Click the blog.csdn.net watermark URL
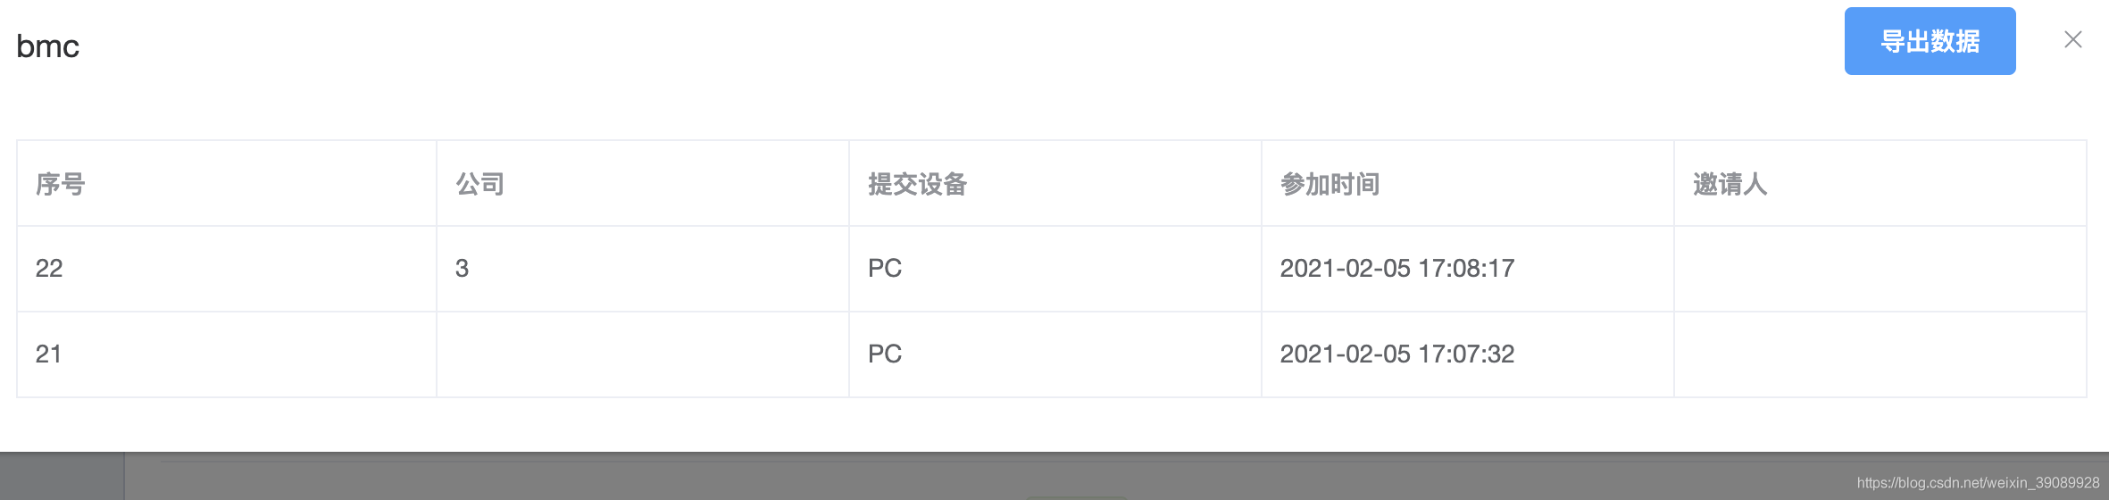 pos(1978,483)
